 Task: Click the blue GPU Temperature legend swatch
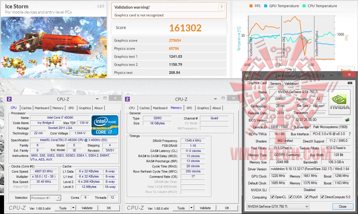click(x=266, y=6)
